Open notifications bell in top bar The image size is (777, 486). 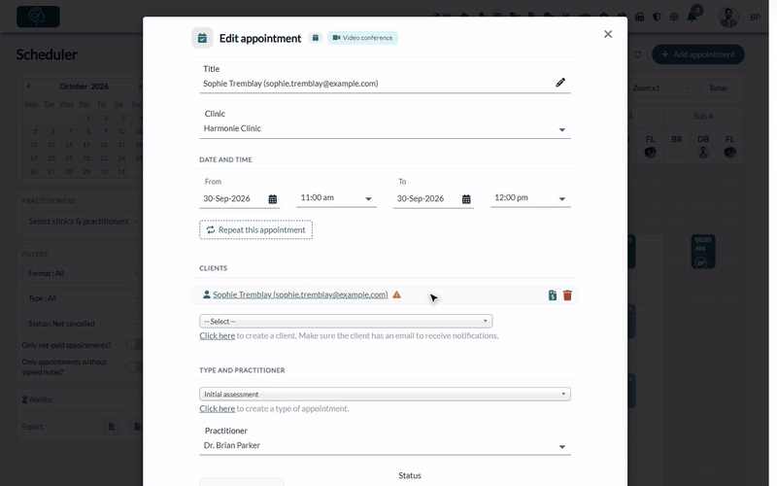coord(692,17)
